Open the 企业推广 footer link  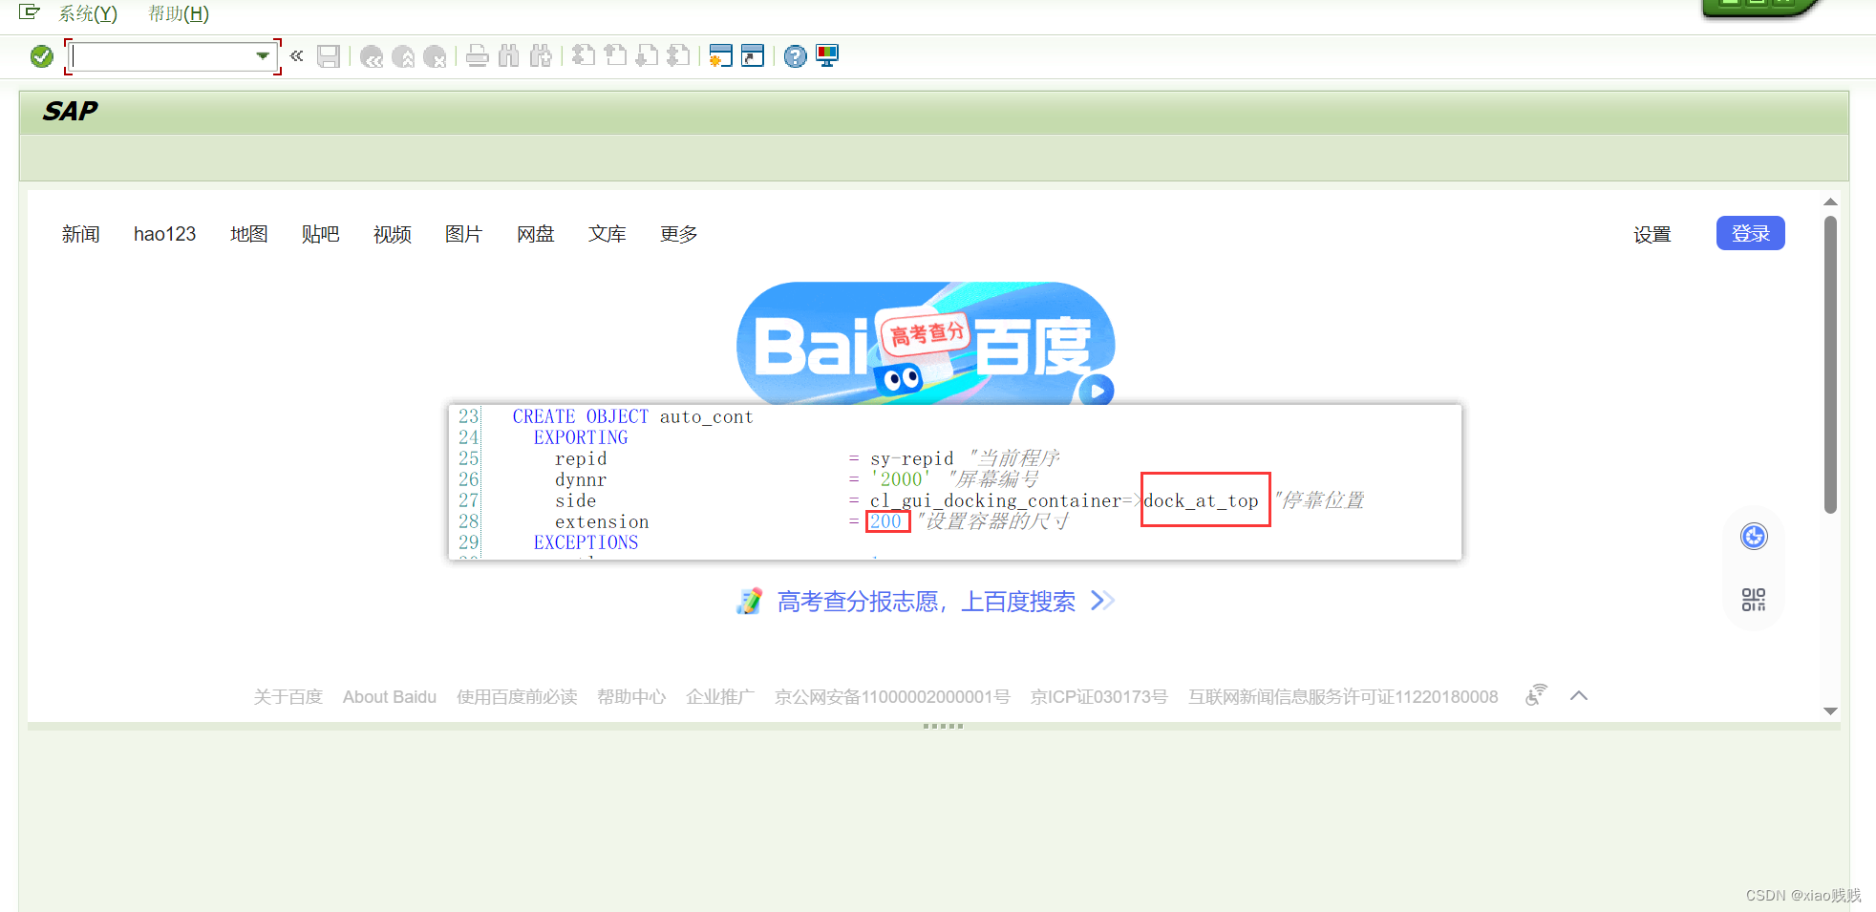coord(720,697)
